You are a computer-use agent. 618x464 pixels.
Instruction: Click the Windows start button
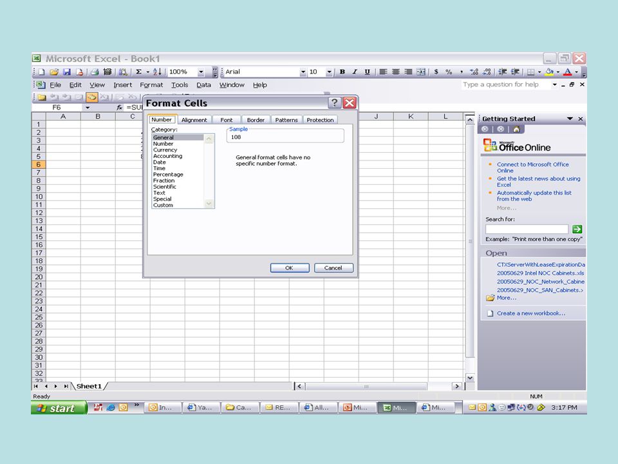point(59,408)
